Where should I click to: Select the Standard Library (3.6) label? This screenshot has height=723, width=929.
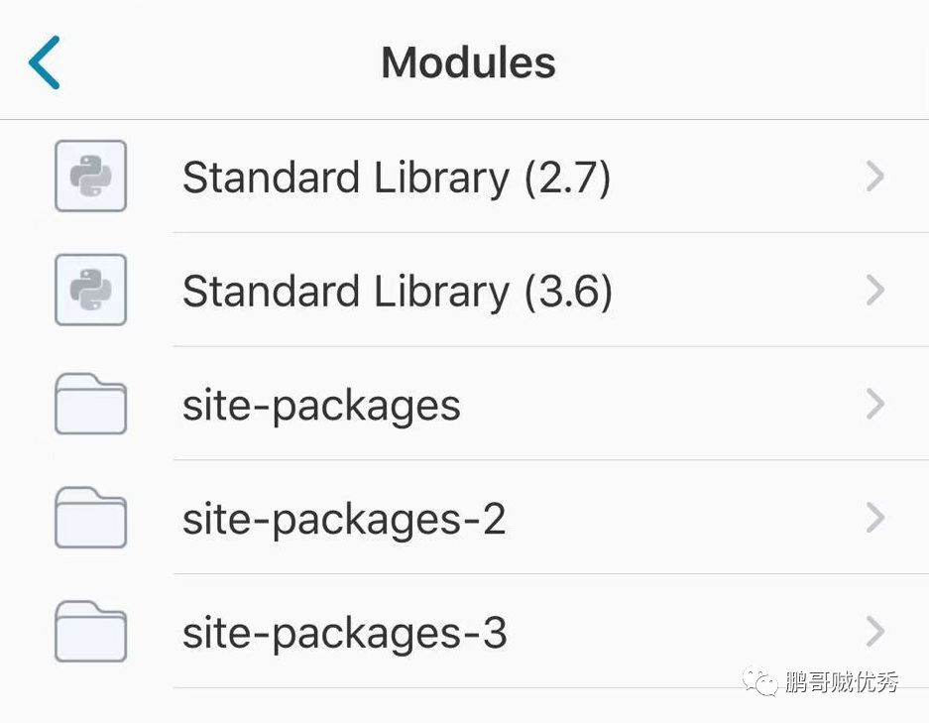point(397,292)
